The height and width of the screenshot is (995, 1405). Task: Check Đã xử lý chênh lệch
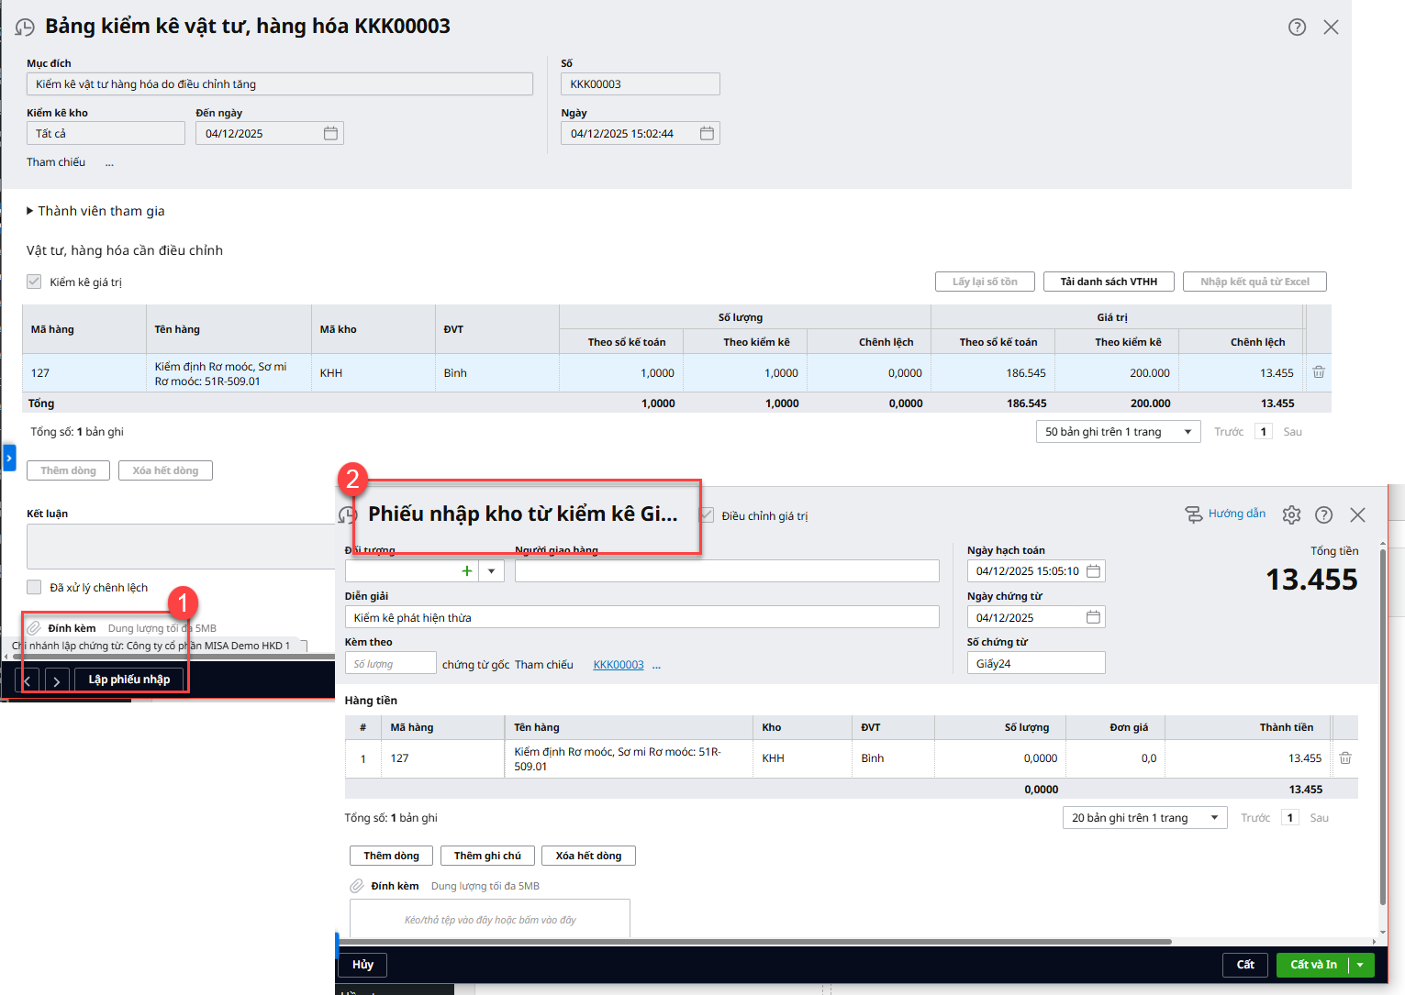[35, 588]
